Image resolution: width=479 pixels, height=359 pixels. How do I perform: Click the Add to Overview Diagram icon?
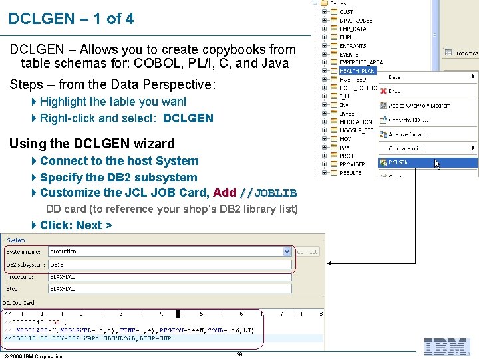383,105
